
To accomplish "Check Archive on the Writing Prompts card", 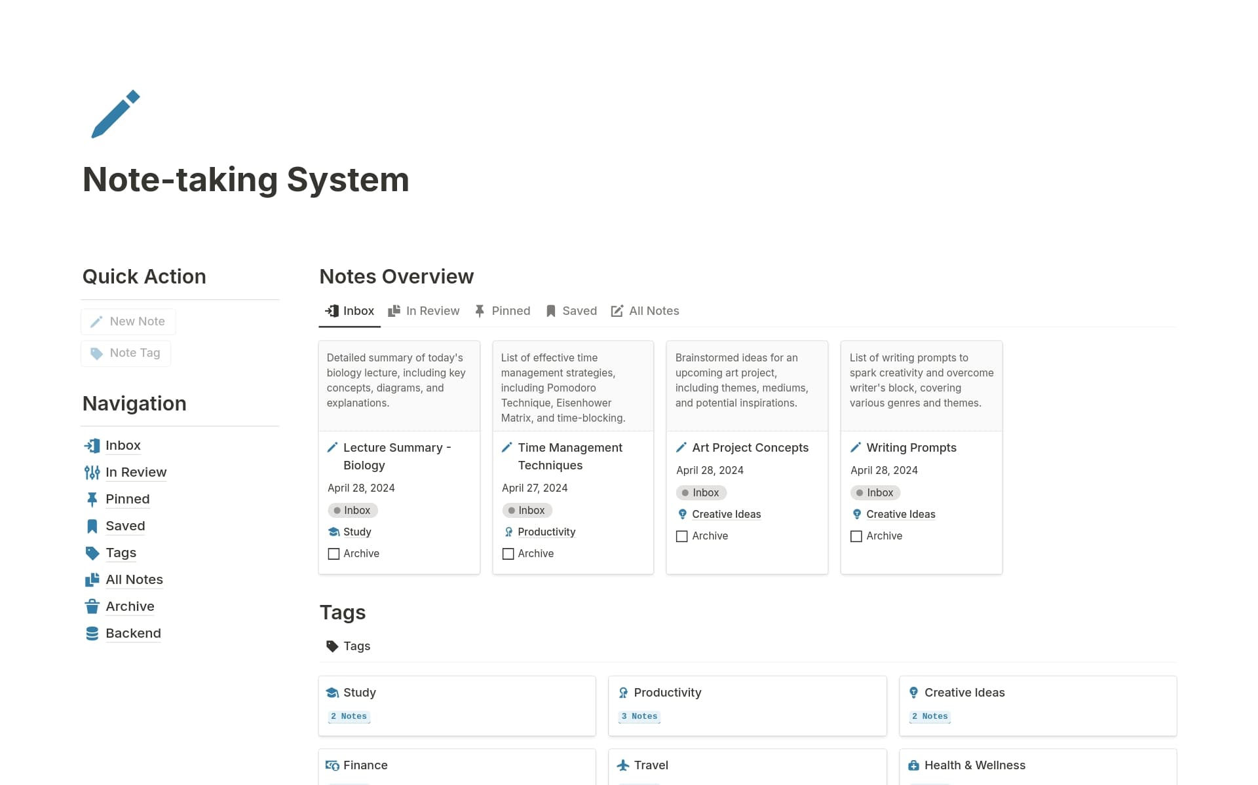I will point(856,536).
